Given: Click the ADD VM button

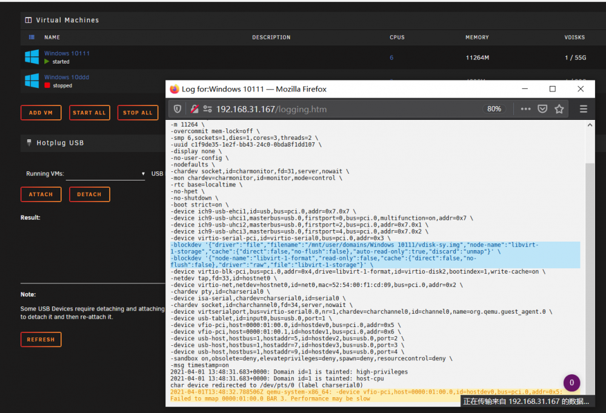Looking at the screenshot, I should [41, 113].
